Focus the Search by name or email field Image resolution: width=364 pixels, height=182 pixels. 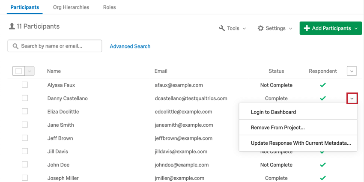(55, 46)
